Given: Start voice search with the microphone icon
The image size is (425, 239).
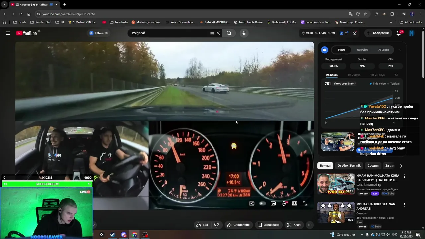Looking at the screenshot, I should pos(244,33).
